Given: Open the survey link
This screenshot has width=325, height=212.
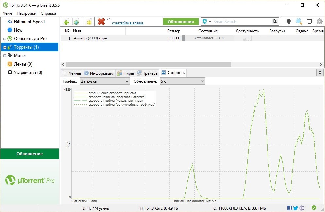Looking at the screenshot, I should [x=128, y=23].
